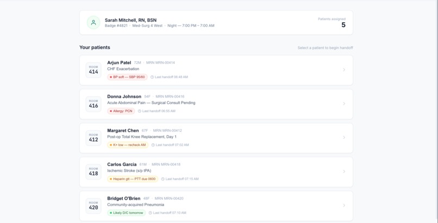Screen dimensions: 438x223
Task: Open Bridget O'Brien's row chevron arrow
Action: (x=344, y=206)
